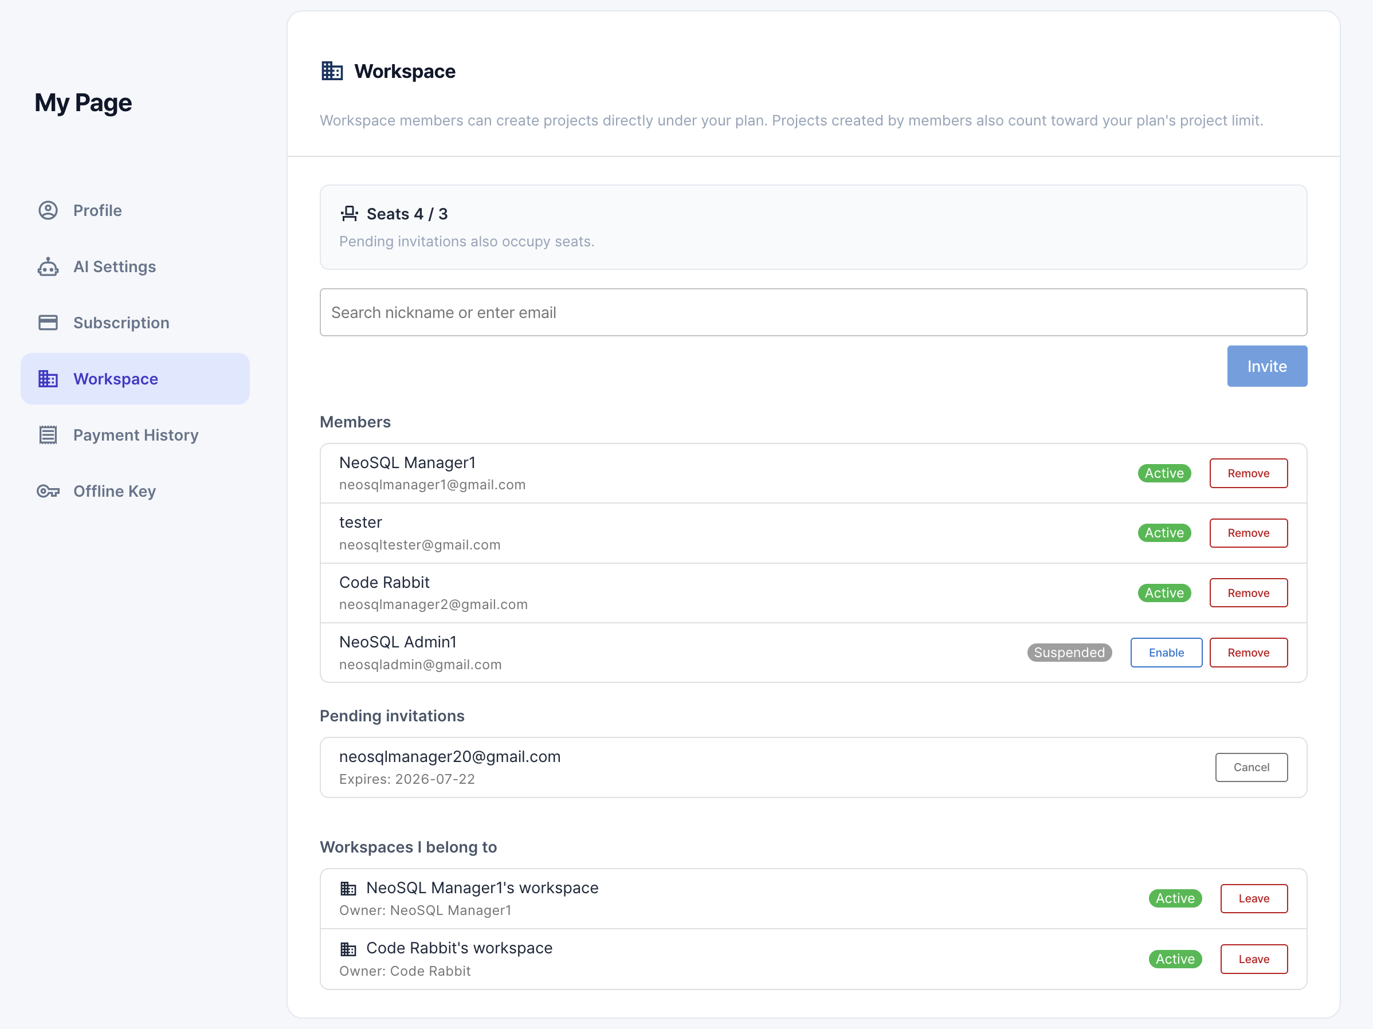Click Code Rabbit's workspace name

(x=460, y=948)
